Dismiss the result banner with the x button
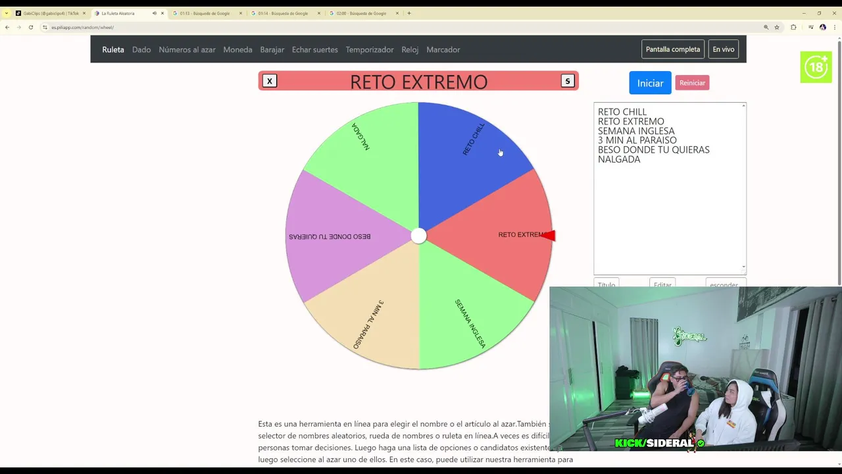The height and width of the screenshot is (474, 842). pyautogui.click(x=269, y=81)
